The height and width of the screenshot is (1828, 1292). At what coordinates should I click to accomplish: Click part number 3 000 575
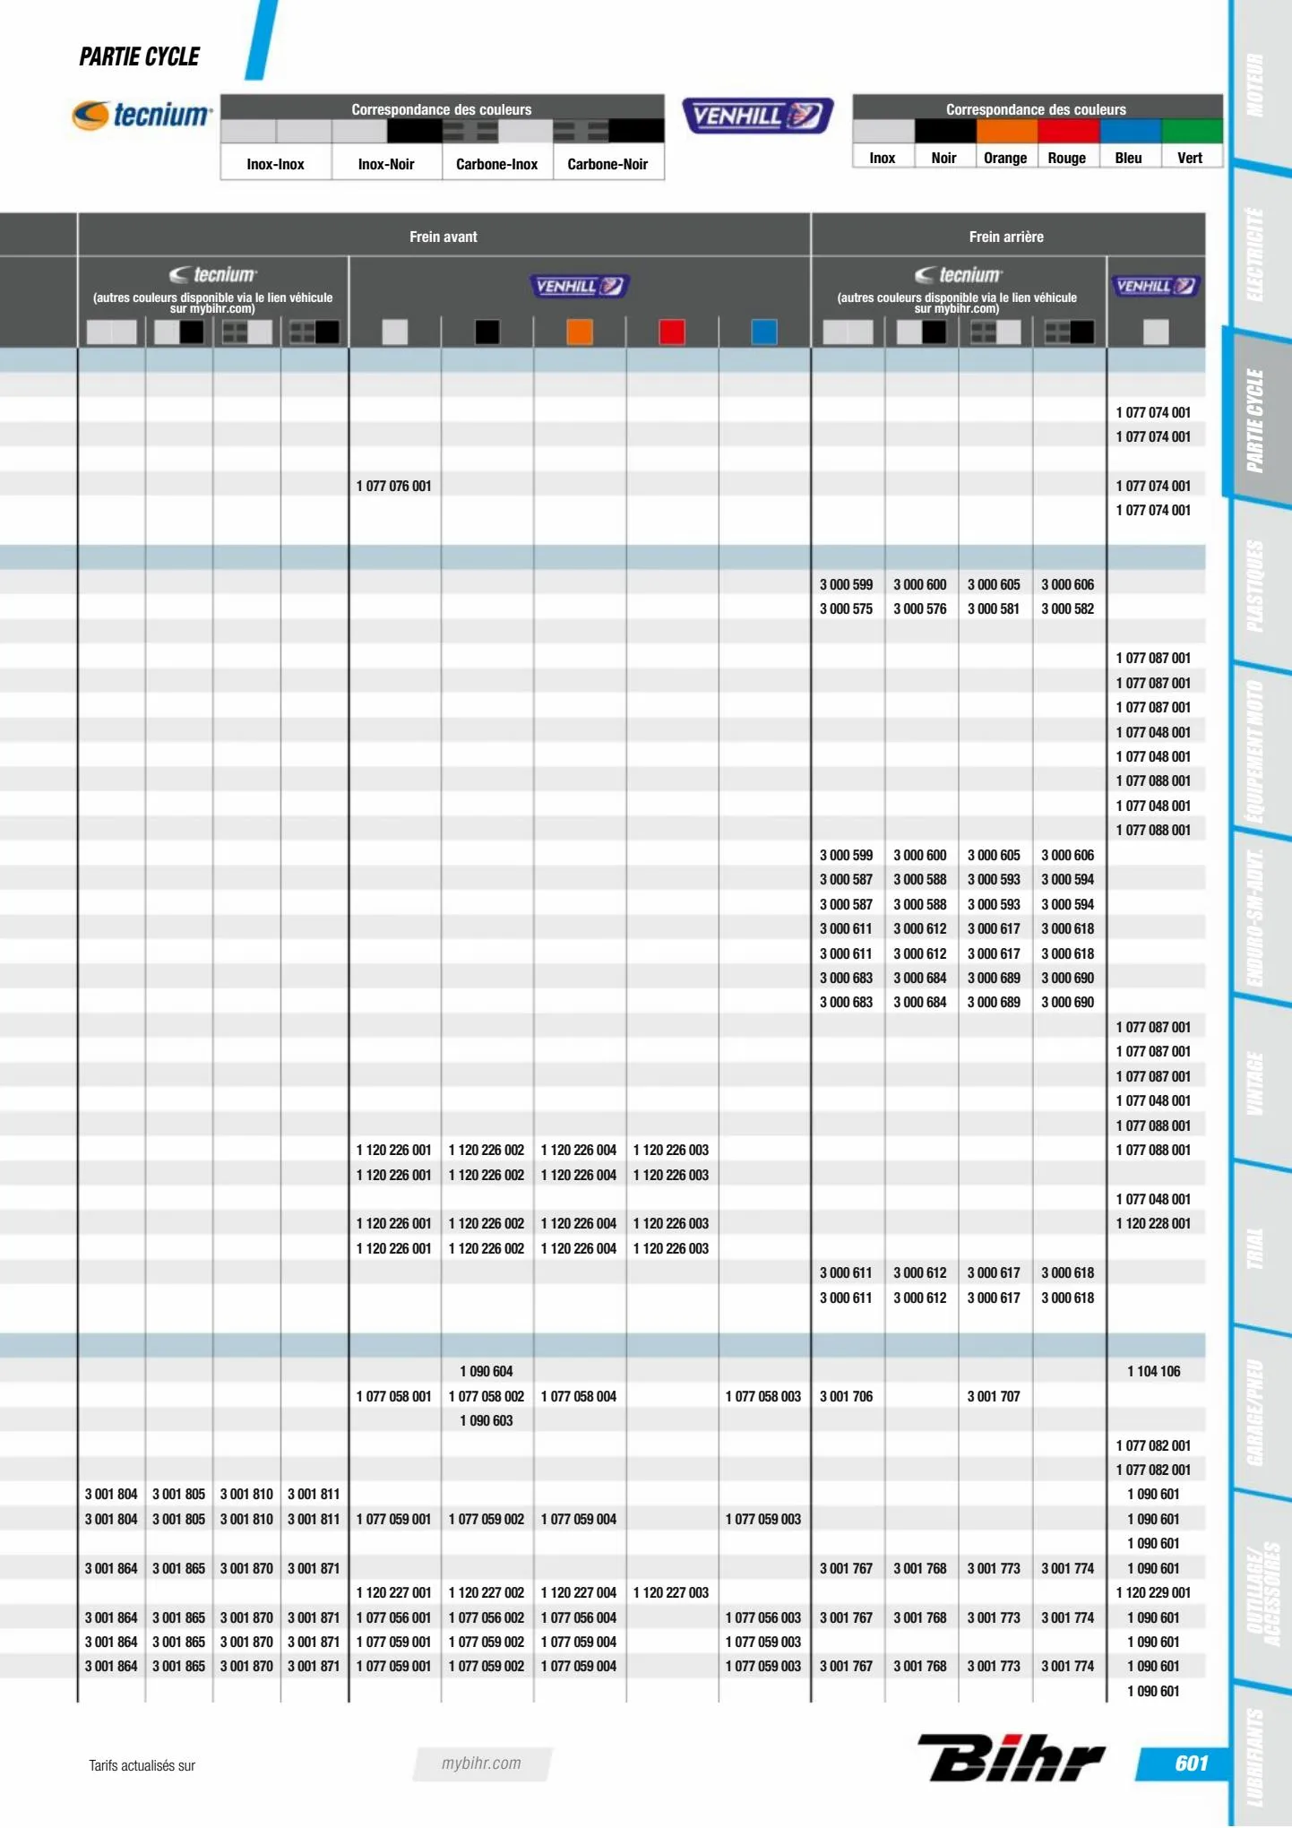[847, 608]
